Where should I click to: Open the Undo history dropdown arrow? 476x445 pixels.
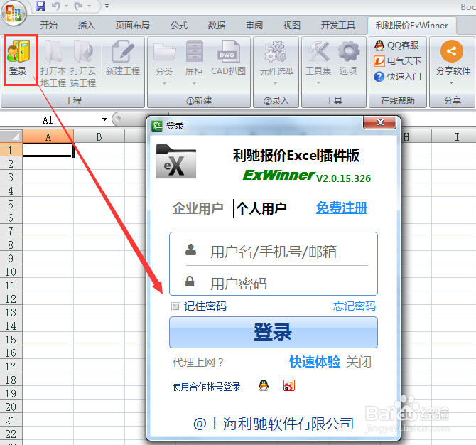click(66, 6)
